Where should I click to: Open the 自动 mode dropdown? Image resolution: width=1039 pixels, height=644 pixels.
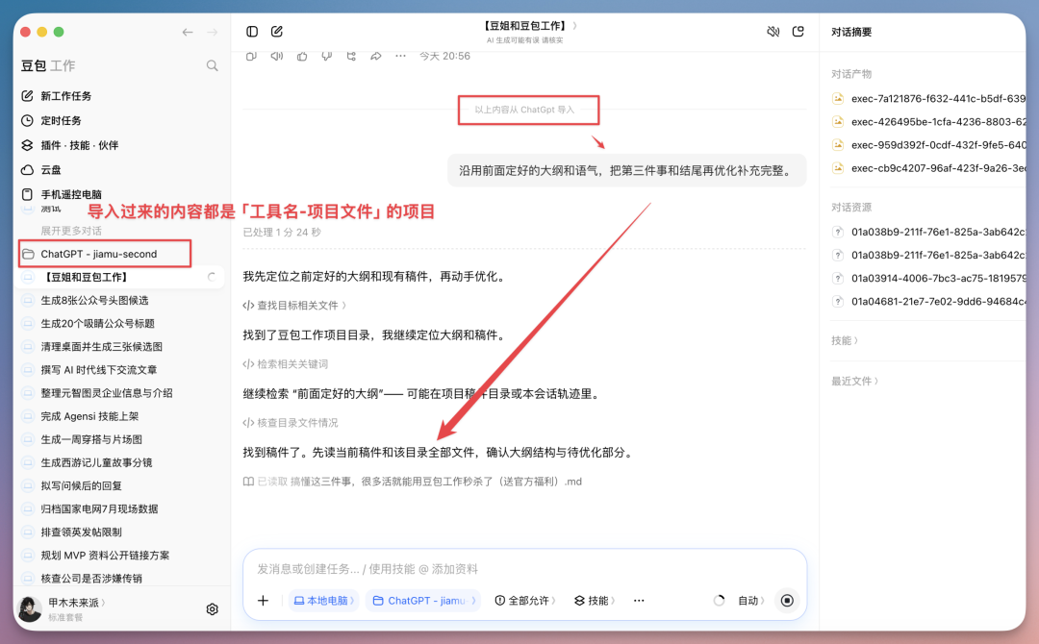pos(750,601)
